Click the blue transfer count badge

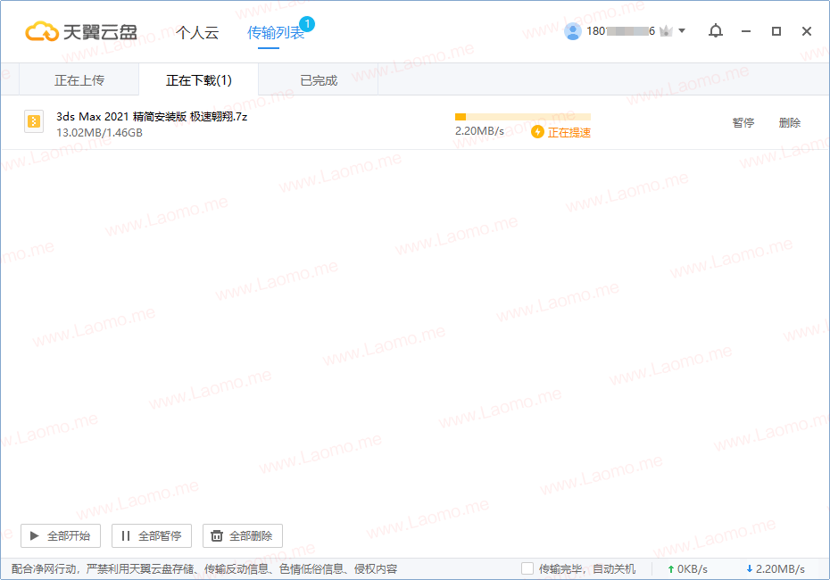pos(307,24)
